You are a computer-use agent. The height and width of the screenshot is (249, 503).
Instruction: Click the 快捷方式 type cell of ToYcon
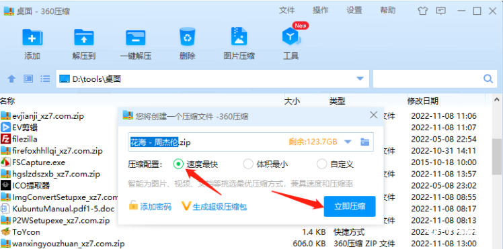(349, 232)
